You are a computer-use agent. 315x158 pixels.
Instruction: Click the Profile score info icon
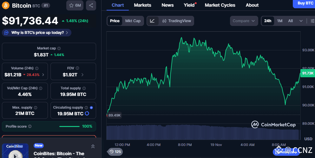pyautogui.click(x=30, y=126)
